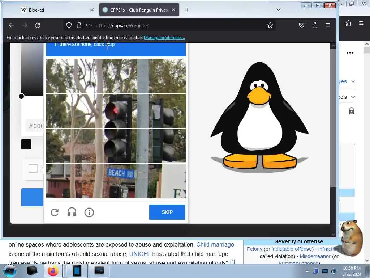Open the dark monitor taskbar icon
Viewport: 370px width, 278px height.
click(x=99, y=271)
